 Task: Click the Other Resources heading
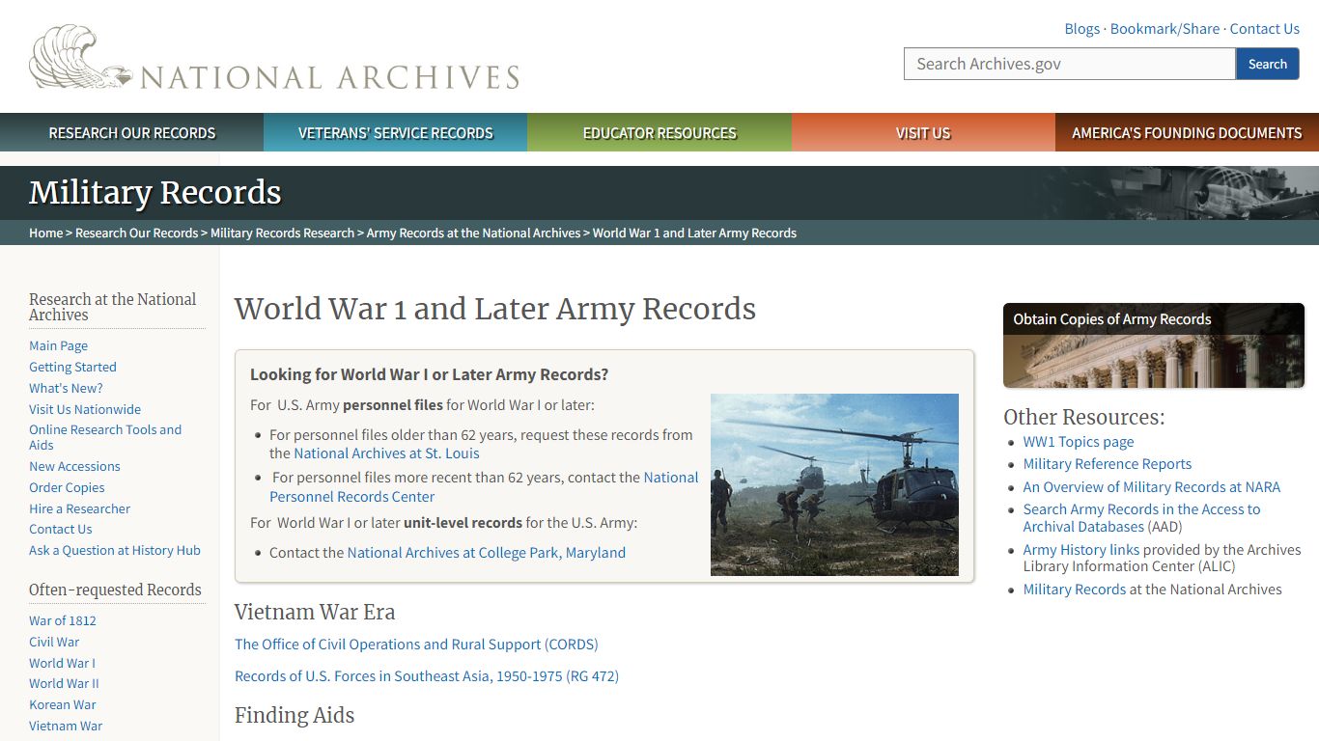pyautogui.click(x=1084, y=417)
